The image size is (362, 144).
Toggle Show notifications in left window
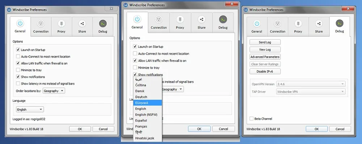18,77
